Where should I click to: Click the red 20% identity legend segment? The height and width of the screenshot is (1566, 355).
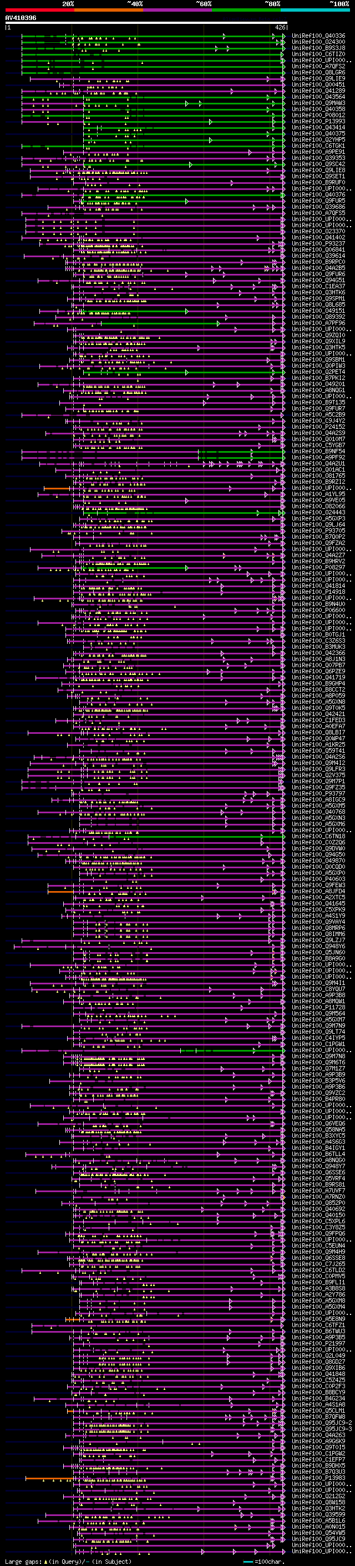pos(40,10)
